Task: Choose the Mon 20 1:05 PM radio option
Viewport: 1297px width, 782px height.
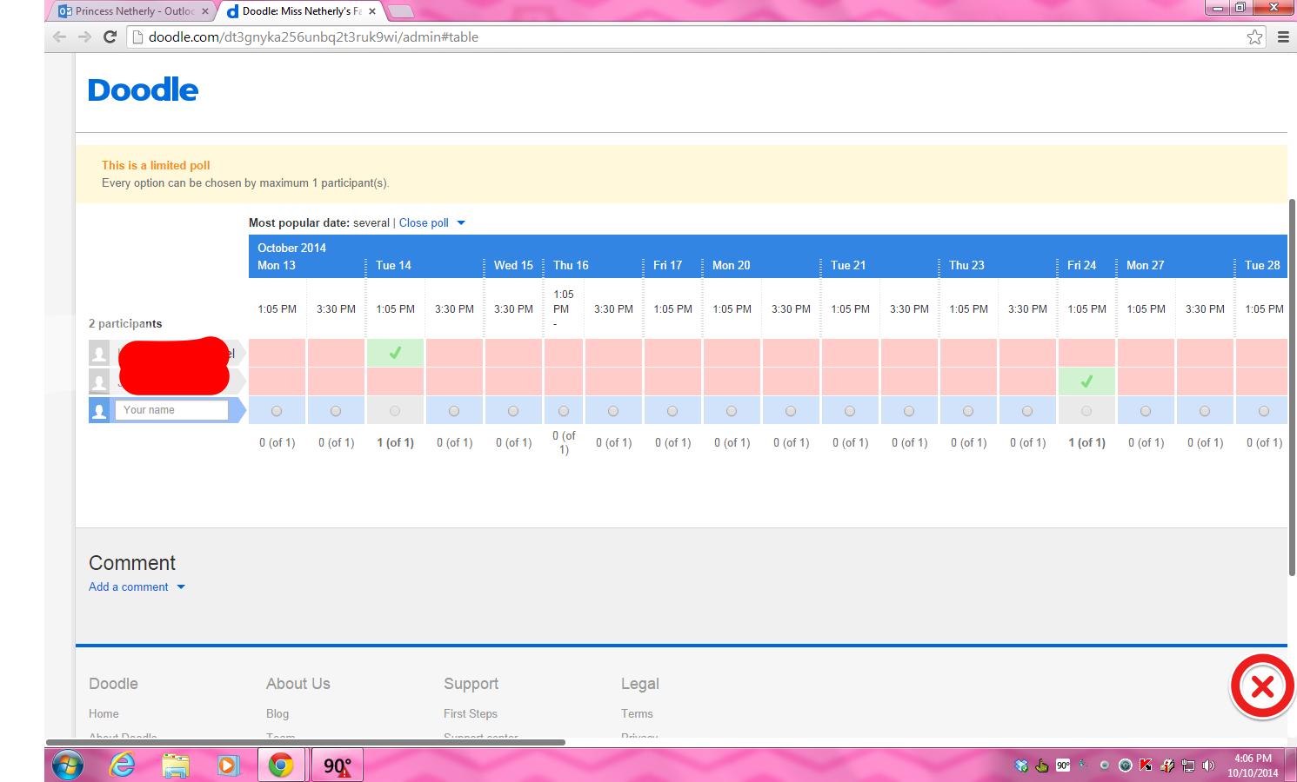Action: (732, 411)
